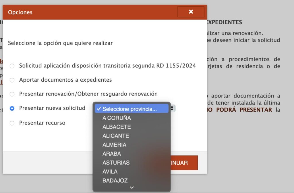Choose BADAJOZ from the province dropdown
This screenshot has height=193, width=294.
[115, 180]
